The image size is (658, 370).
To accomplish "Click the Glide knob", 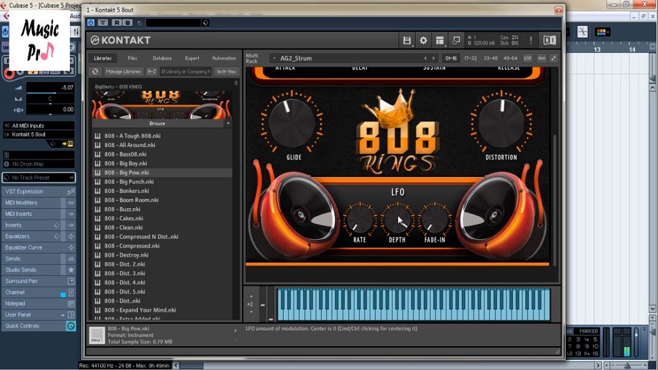I will coord(292,123).
